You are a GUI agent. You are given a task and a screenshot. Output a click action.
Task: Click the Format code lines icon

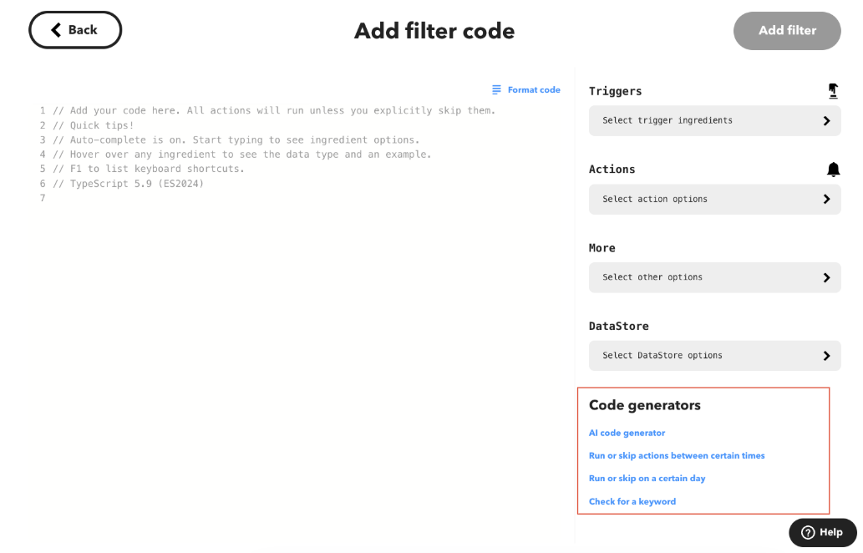click(496, 89)
